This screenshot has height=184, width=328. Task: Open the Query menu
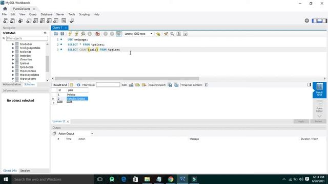pos(33,14)
